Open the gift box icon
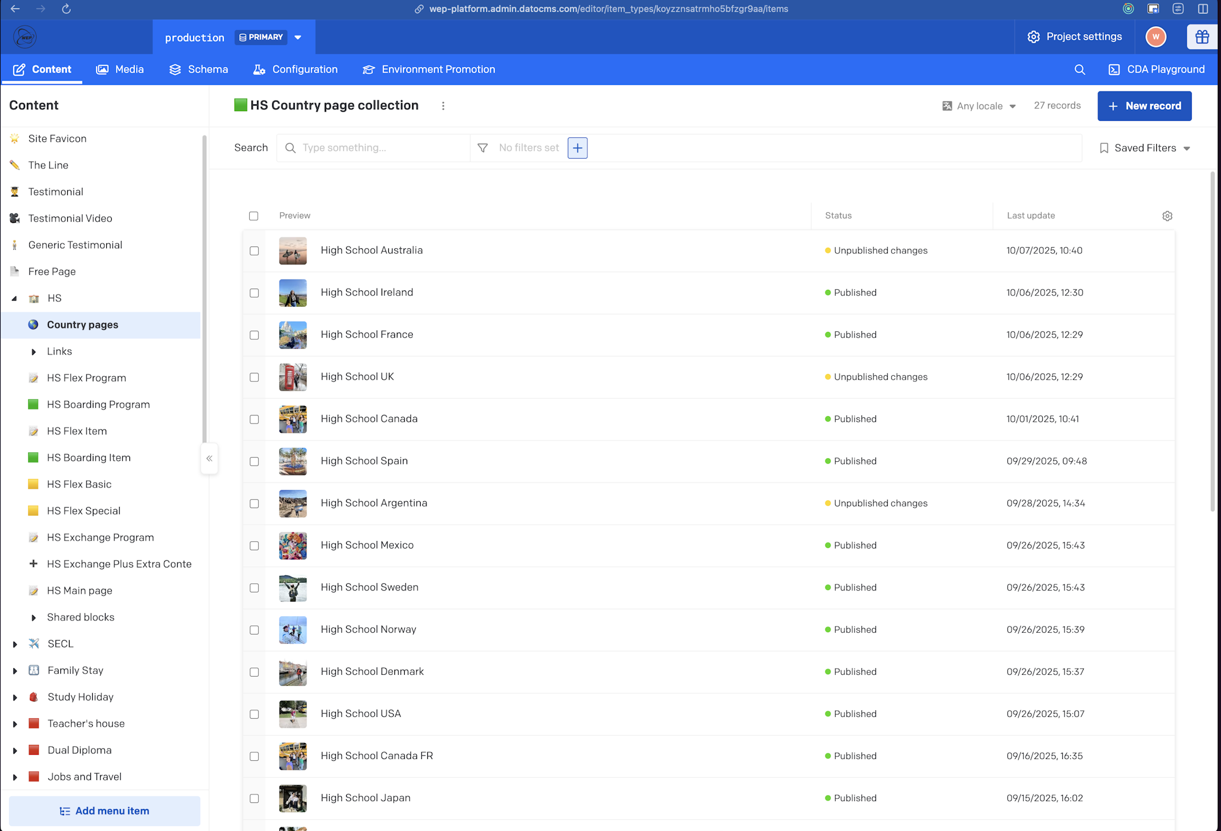Viewport: 1221px width, 831px height. (1201, 37)
